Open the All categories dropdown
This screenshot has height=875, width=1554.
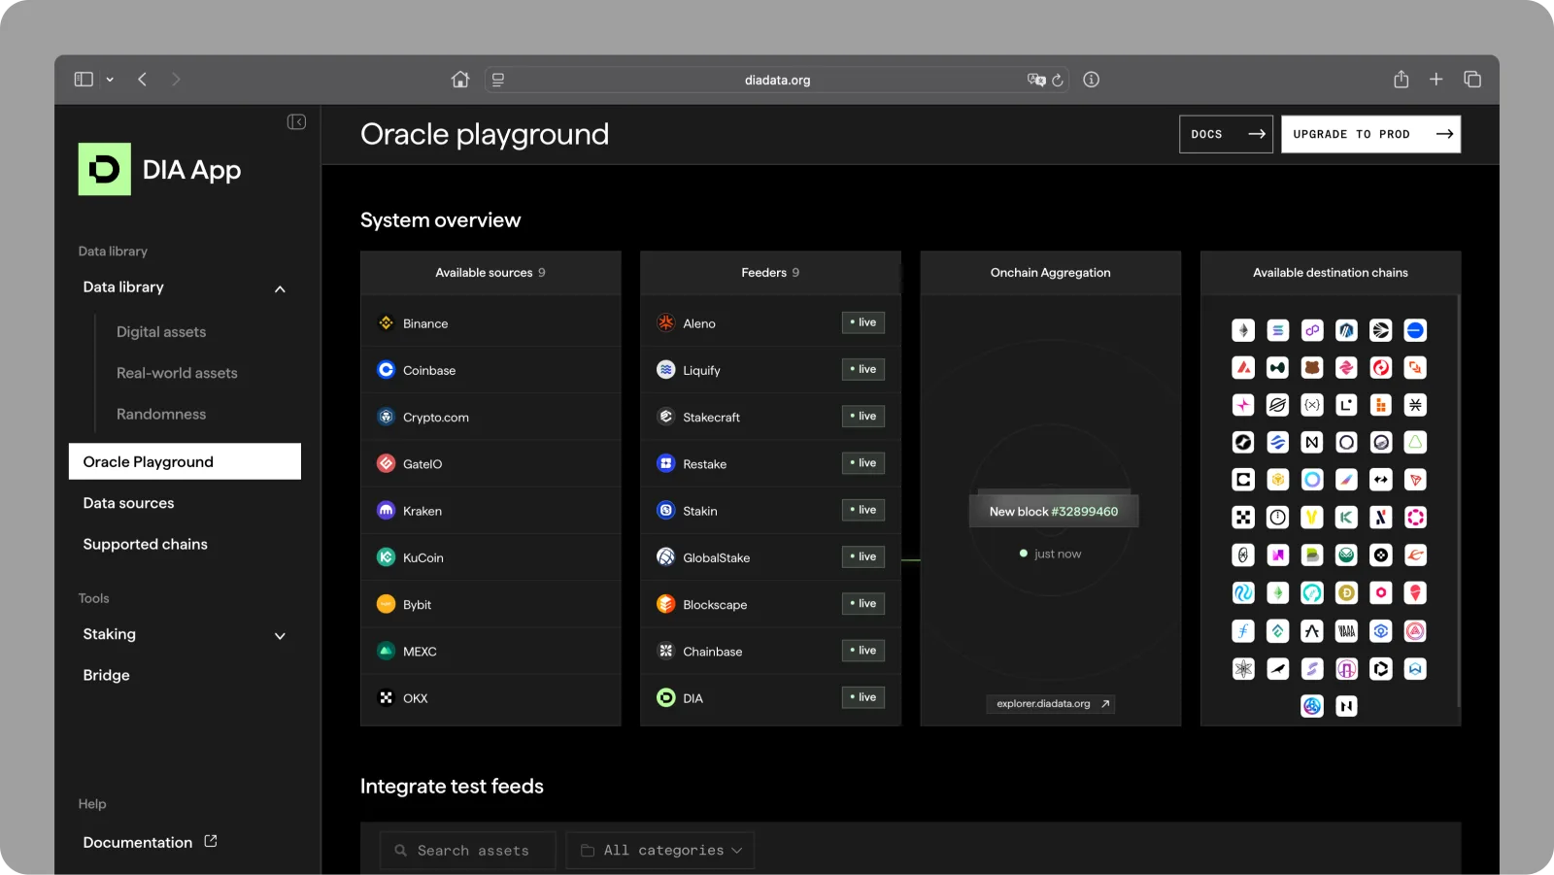pyautogui.click(x=660, y=851)
